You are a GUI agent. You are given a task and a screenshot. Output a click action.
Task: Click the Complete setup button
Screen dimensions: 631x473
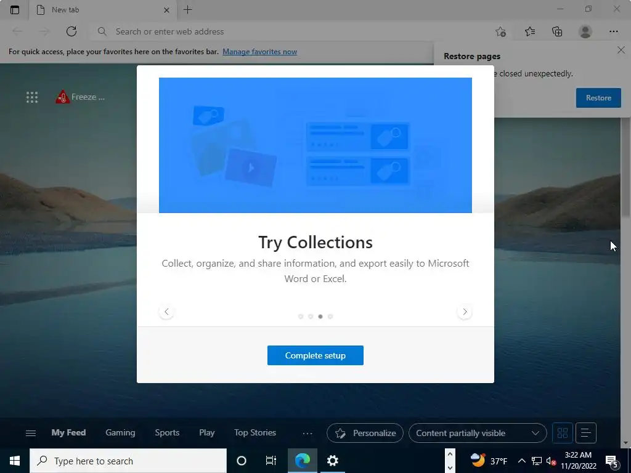coord(315,355)
